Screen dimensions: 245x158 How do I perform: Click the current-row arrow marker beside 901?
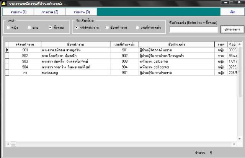[7, 50]
